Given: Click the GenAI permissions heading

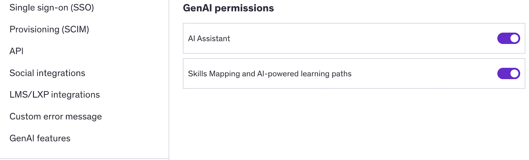Looking at the screenshot, I should (228, 8).
